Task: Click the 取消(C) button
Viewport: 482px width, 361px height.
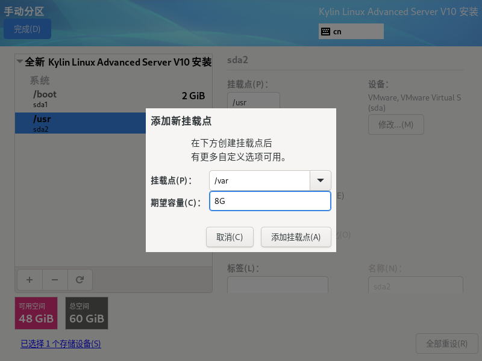Action: pos(230,237)
